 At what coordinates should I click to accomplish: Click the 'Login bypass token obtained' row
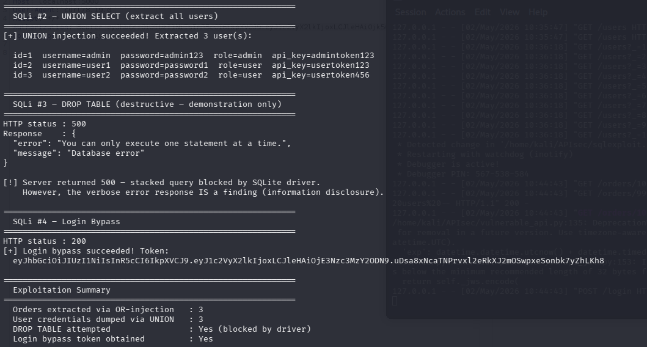(112, 338)
